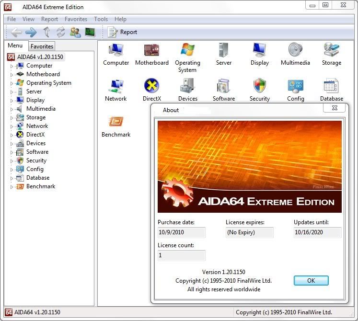The image size is (358, 321).
Task: Select Security in the sidebar tree
Action: (x=36, y=160)
